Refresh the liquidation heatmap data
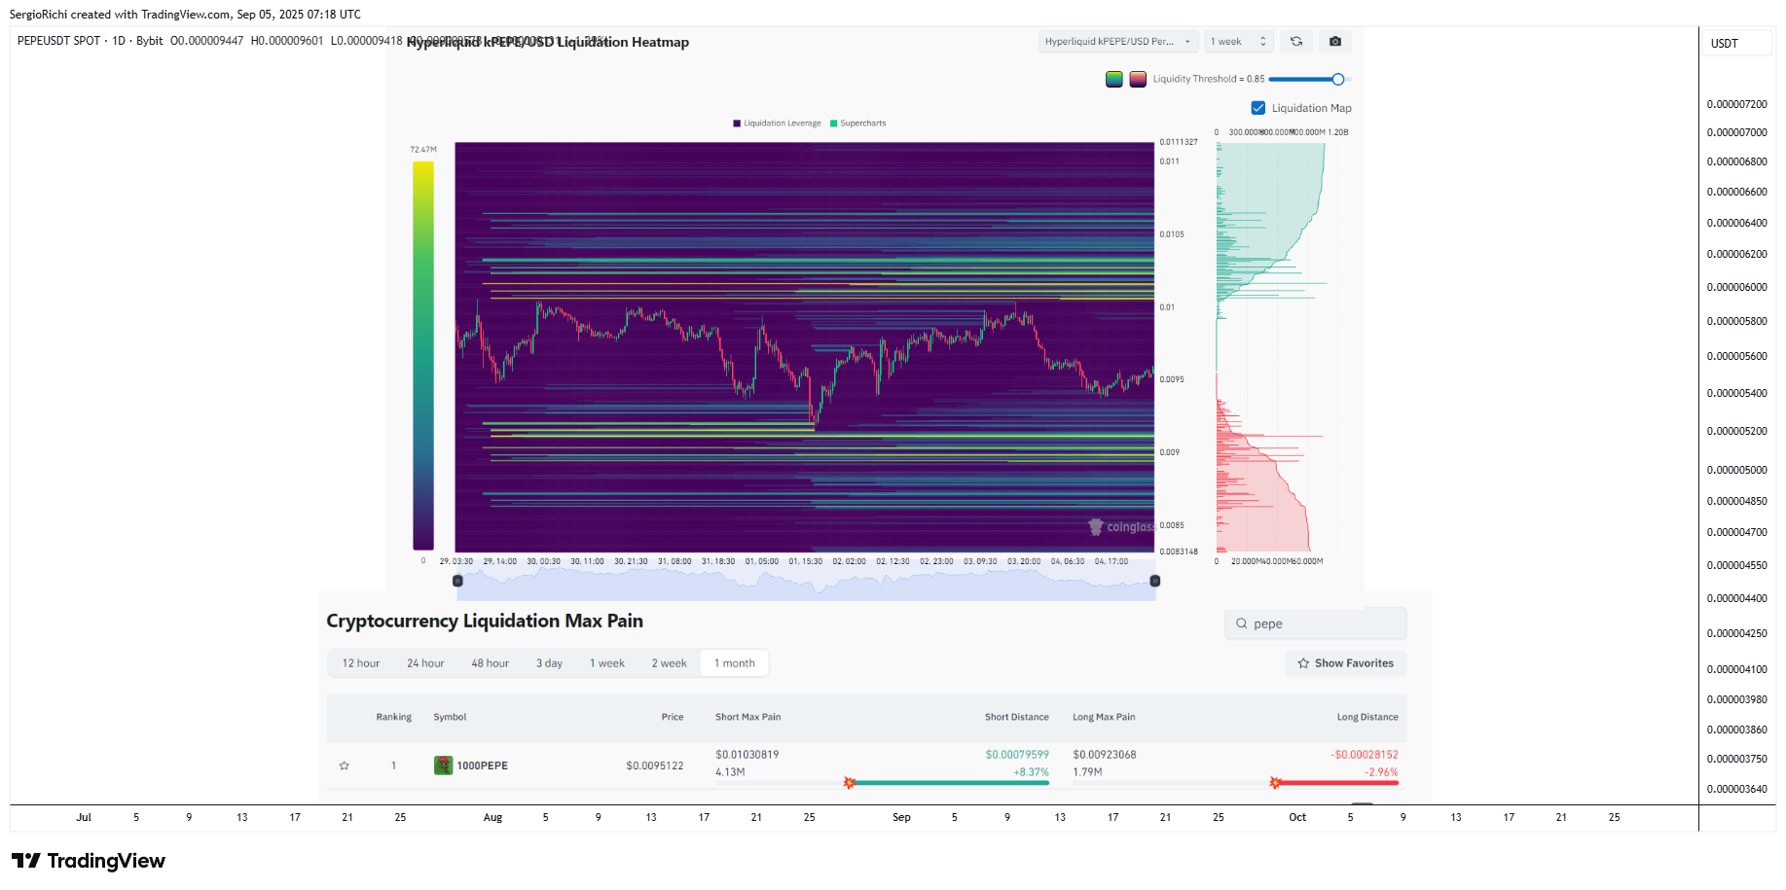 click(1296, 42)
